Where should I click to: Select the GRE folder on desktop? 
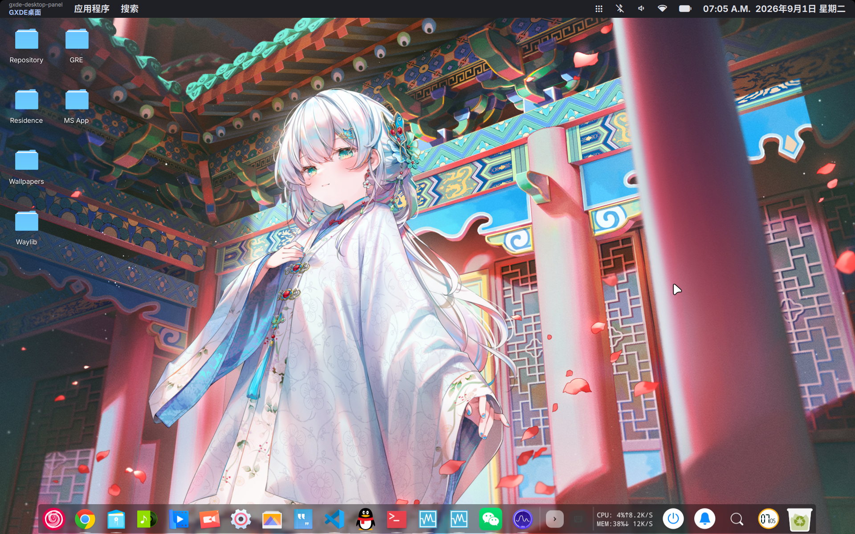(x=77, y=46)
